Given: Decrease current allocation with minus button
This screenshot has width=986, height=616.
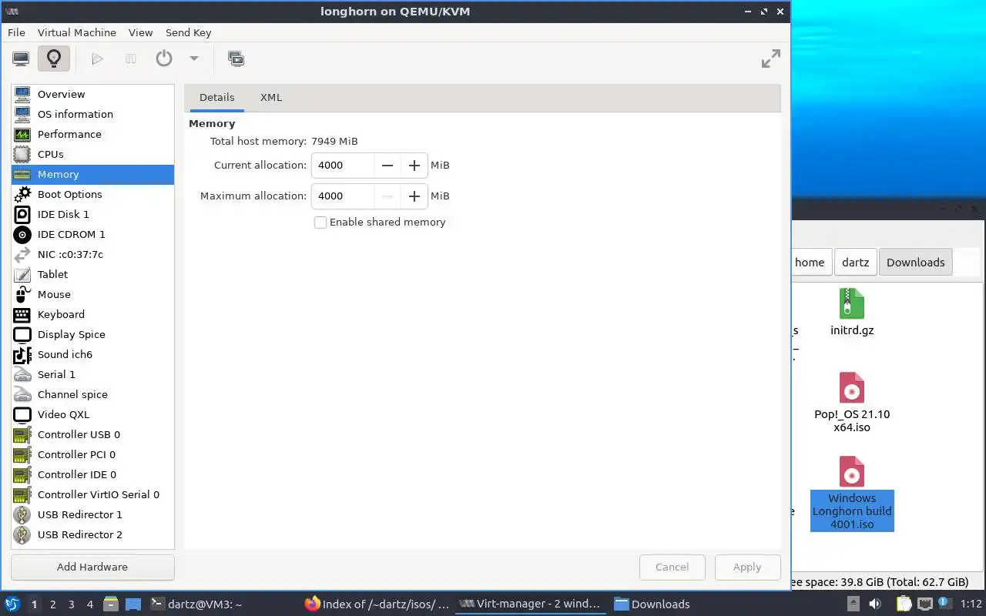Looking at the screenshot, I should click(387, 165).
